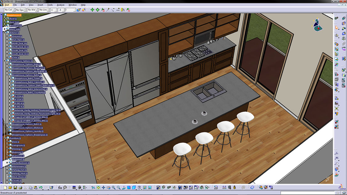Image resolution: width=347 pixels, height=195 pixels.
Task: Select Breezehouse_Options_Kitchen.1 in the tree
Action: tap(27, 128)
